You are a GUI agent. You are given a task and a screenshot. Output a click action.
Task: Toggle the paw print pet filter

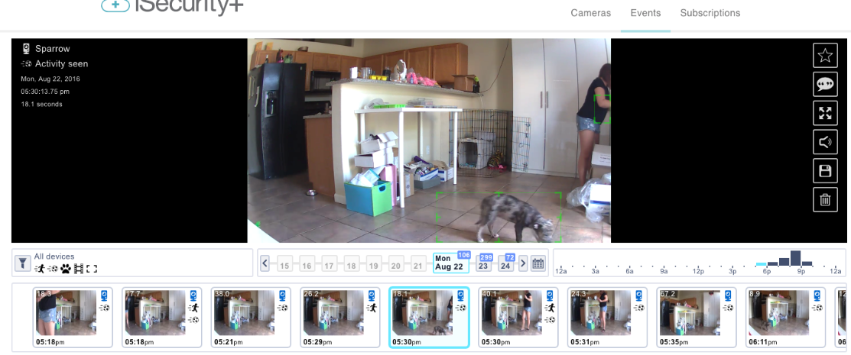[x=65, y=269]
